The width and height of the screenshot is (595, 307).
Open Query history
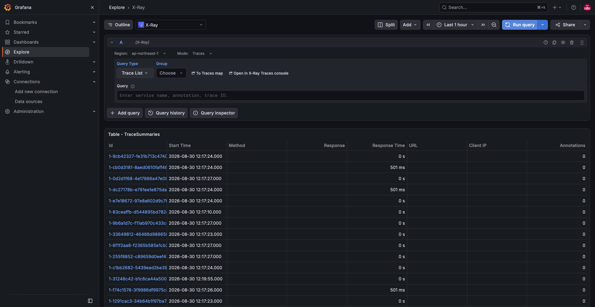click(166, 113)
